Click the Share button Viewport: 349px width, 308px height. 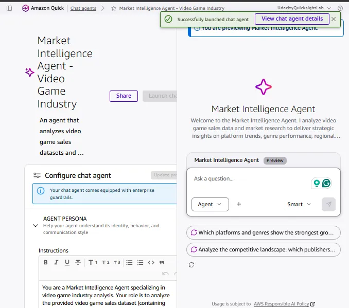(x=124, y=96)
